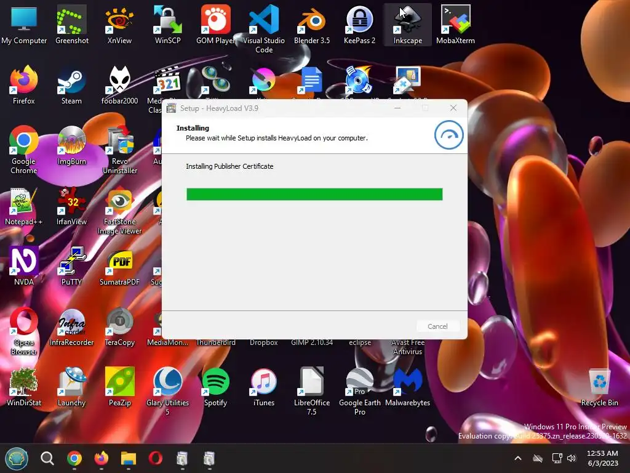The height and width of the screenshot is (473, 630).
Task: Select the XnView desktop shortcut
Action: click(119, 25)
